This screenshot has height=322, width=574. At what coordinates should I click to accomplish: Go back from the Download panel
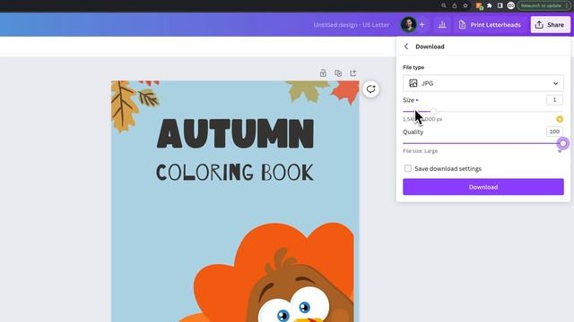(406, 47)
